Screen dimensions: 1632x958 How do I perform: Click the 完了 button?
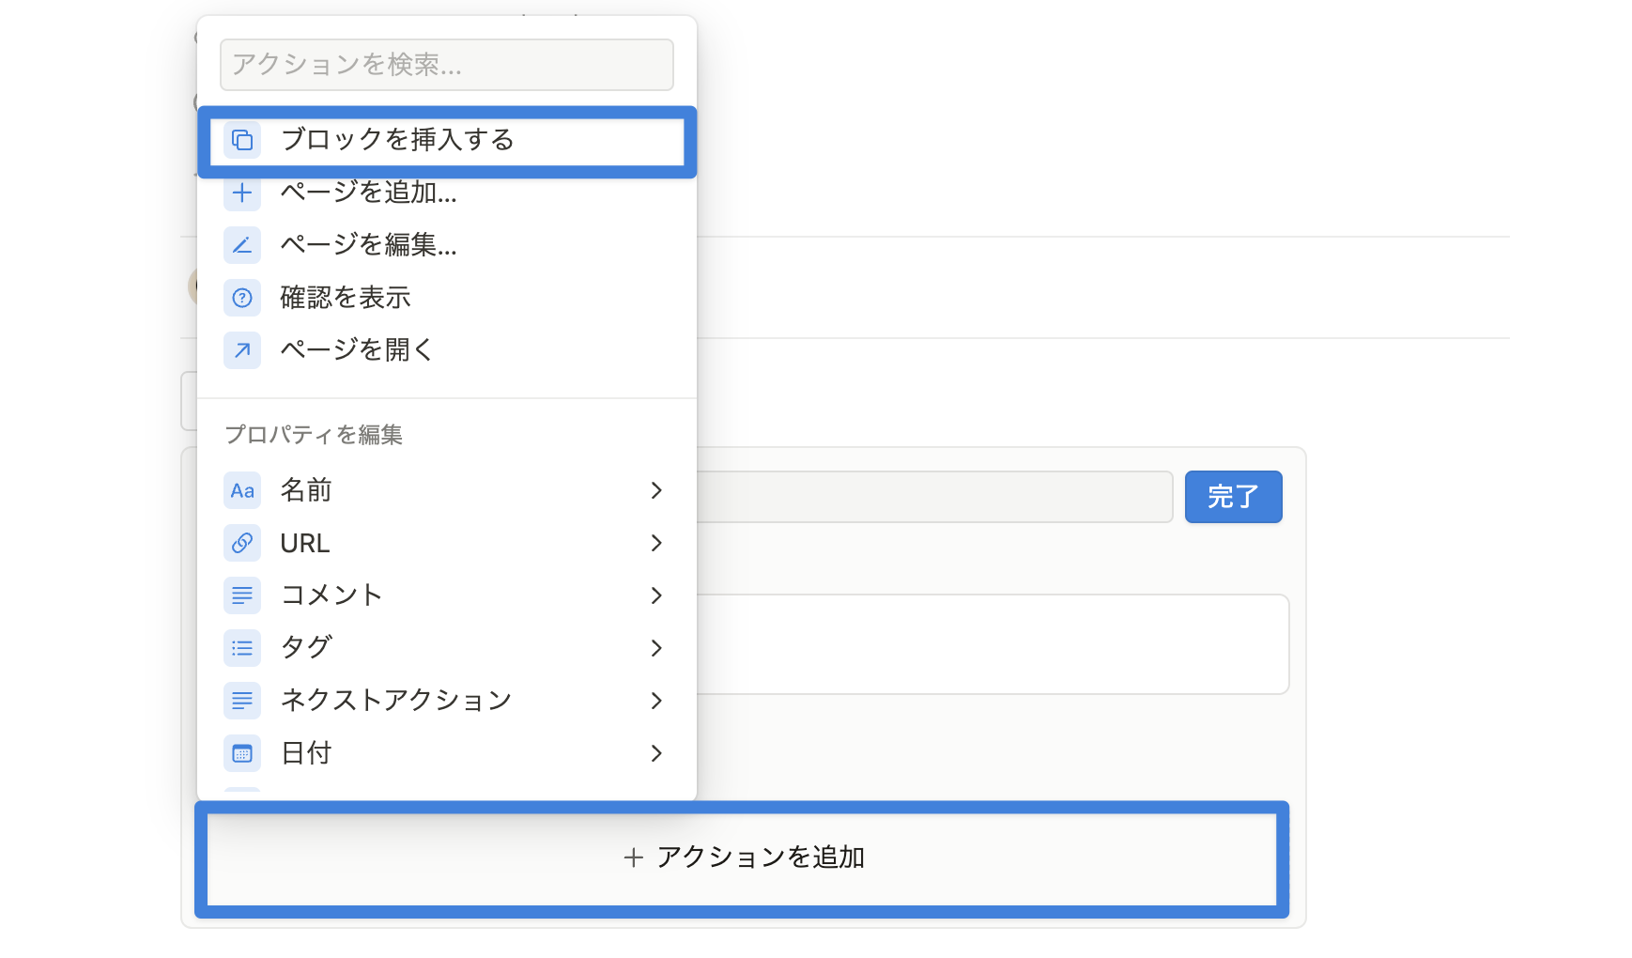point(1233,497)
